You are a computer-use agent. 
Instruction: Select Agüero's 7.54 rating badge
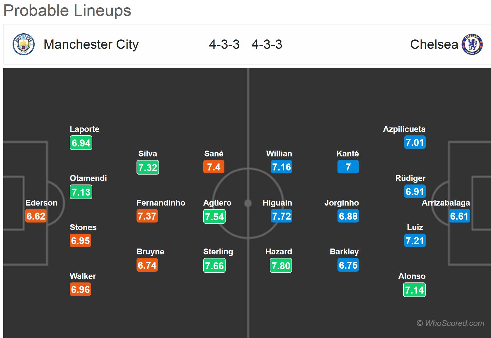pos(214,216)
